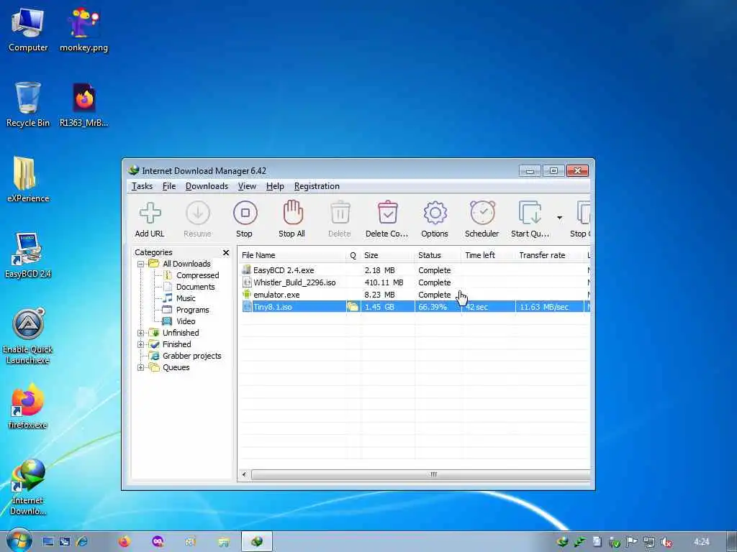Click the taskbar clock showing 4:24

click(701, 542)
